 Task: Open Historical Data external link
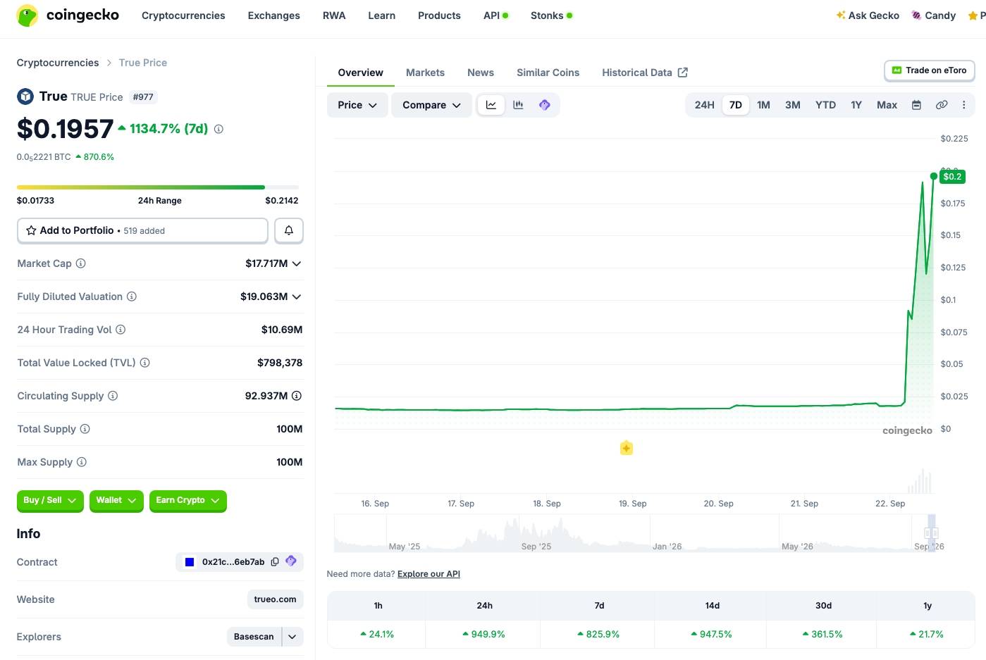(645, 73)
